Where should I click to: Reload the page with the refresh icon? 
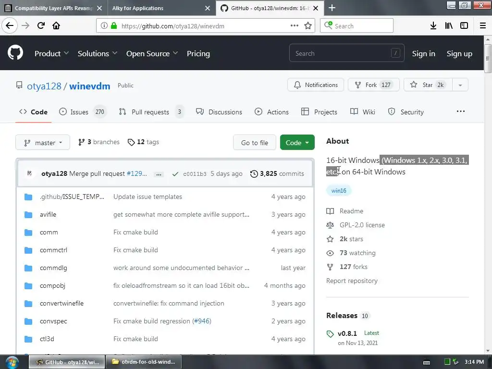click(x=41, y=25)
